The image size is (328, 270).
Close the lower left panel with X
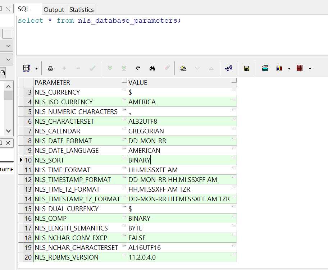point(8,143)
